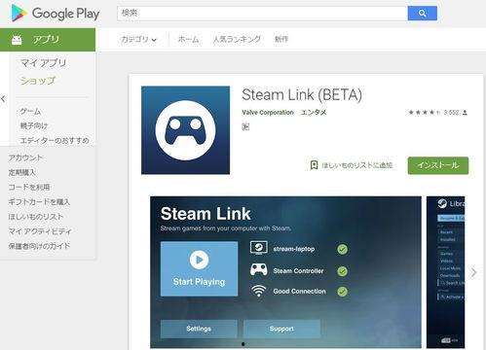
Task: Open the second Library screenshot
Action: (445, 272)
